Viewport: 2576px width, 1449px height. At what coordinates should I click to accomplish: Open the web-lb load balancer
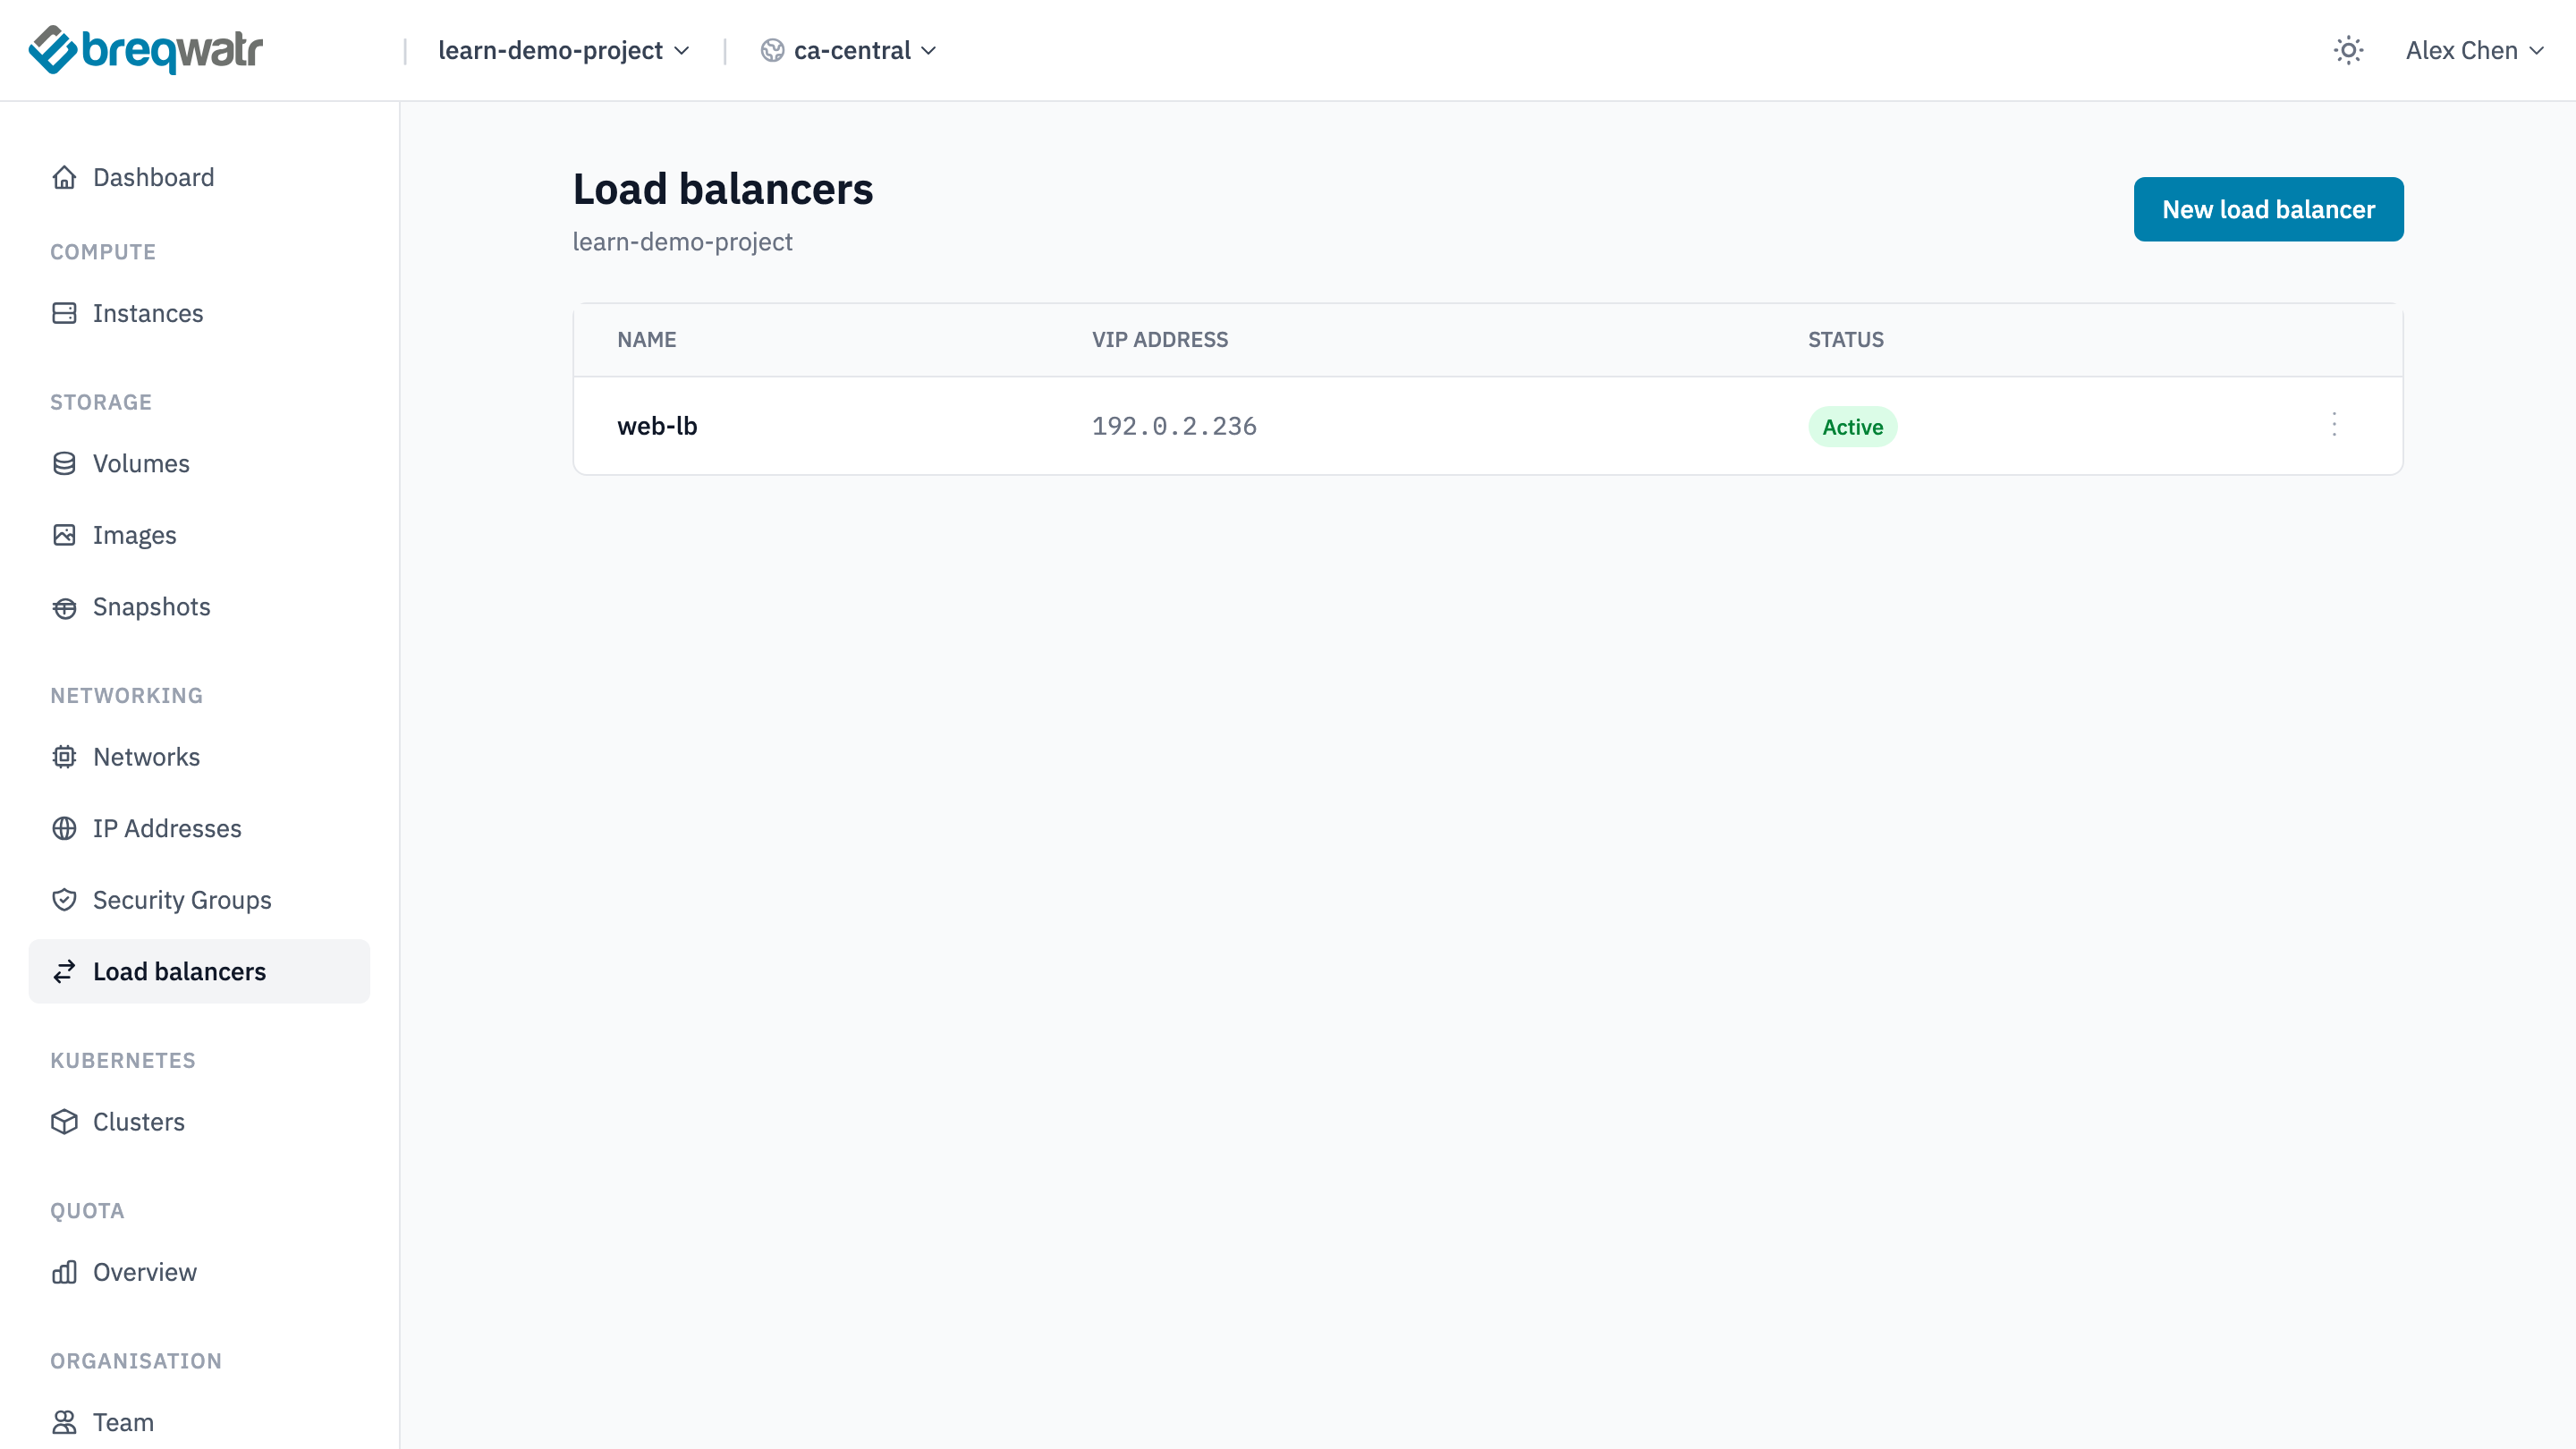[x=657, y=426]
